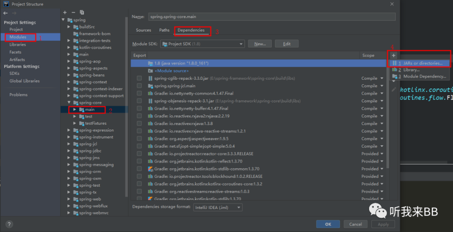The image size is (453, 232).
Task: Check Export for kotlin-reflect:1.3.70
Action: (x=139, y=161)
